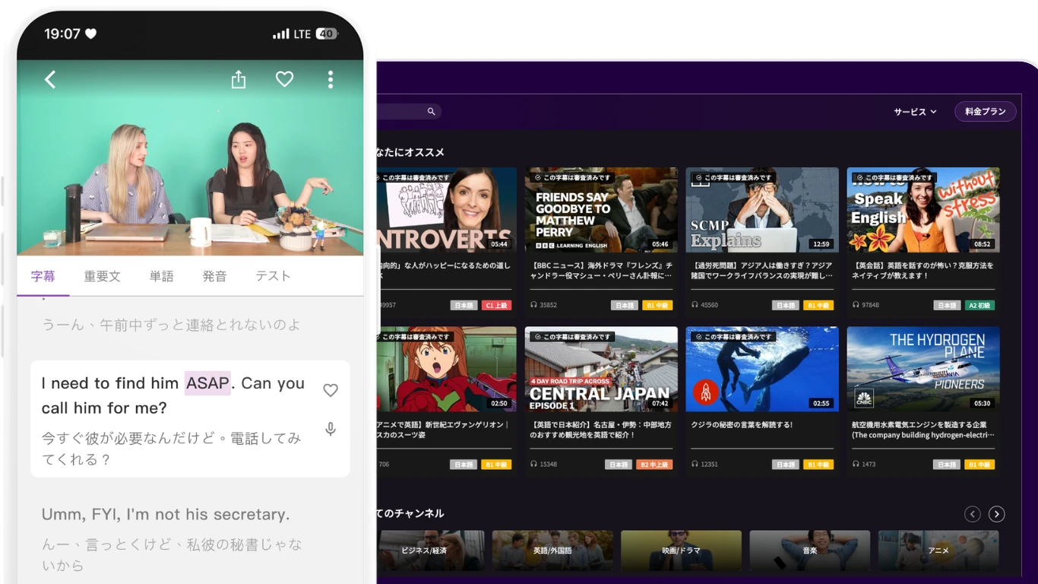Favorite the video with top heart icon
This screenshot has height=584, width=1038.
[284, 79]
